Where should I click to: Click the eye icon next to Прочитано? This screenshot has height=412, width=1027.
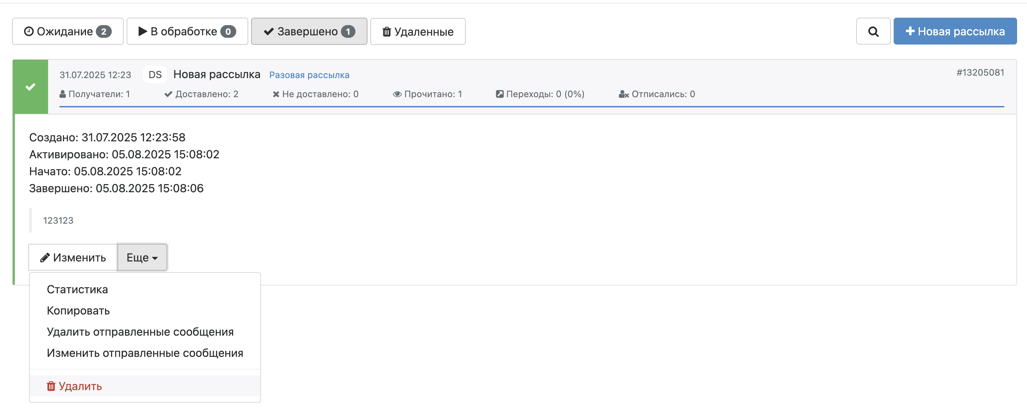click(397, 94)
